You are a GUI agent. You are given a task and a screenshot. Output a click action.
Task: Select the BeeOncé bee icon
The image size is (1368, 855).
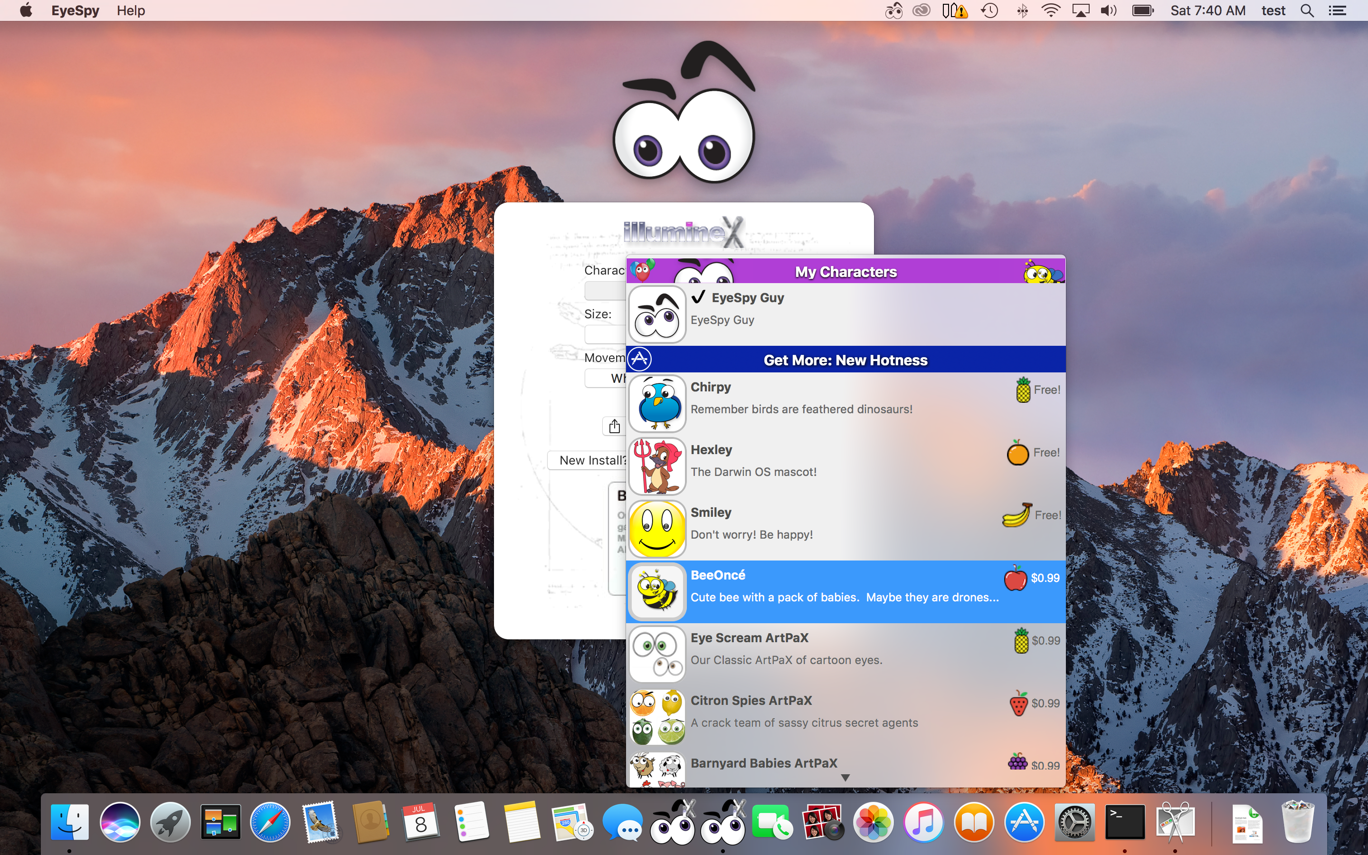tap(657, 591)
